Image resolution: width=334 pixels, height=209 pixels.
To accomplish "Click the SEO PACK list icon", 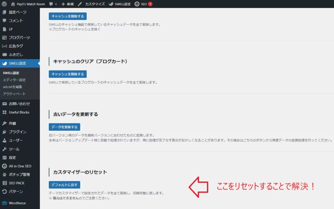I will click(4, 183).
